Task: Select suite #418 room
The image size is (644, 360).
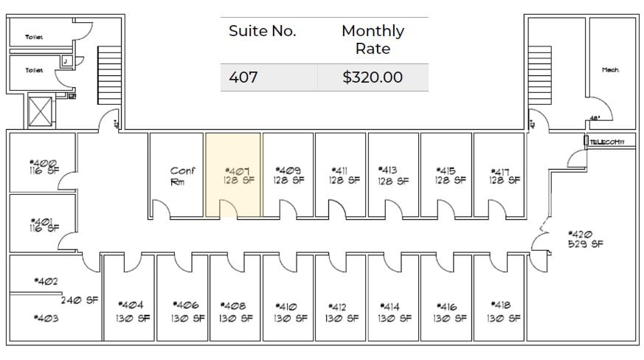Action: point(499,298)
